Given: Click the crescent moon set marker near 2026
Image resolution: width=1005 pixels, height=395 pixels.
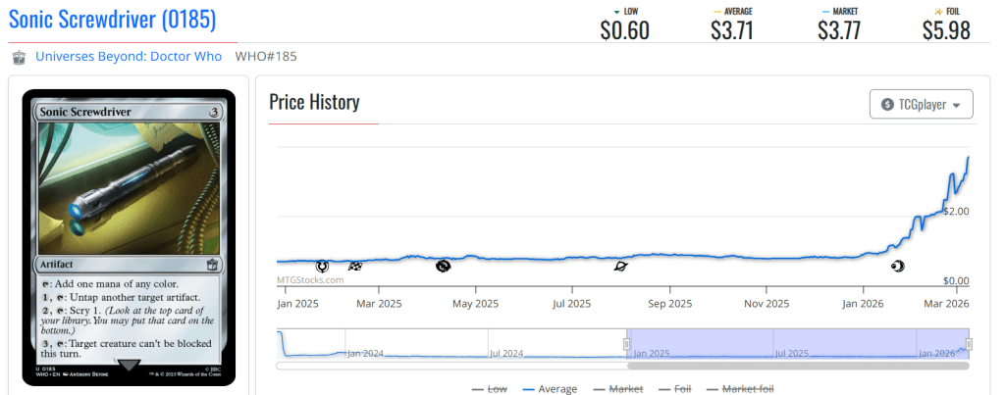Looking at the screenshot, I should coord(896,266).
